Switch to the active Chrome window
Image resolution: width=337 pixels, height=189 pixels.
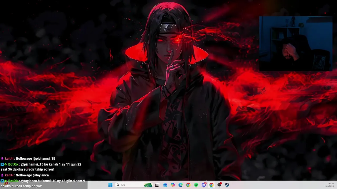tap(211, 185)
